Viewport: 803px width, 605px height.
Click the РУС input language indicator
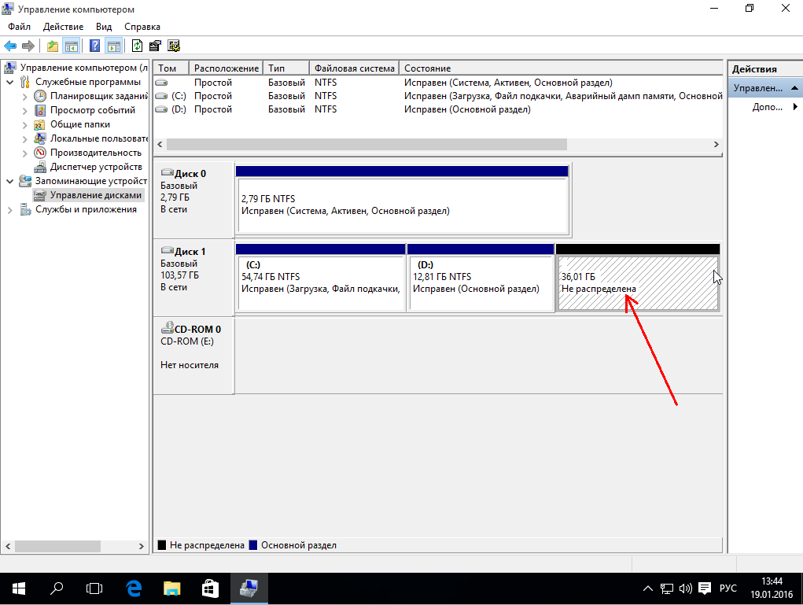[x=728, y=588]
